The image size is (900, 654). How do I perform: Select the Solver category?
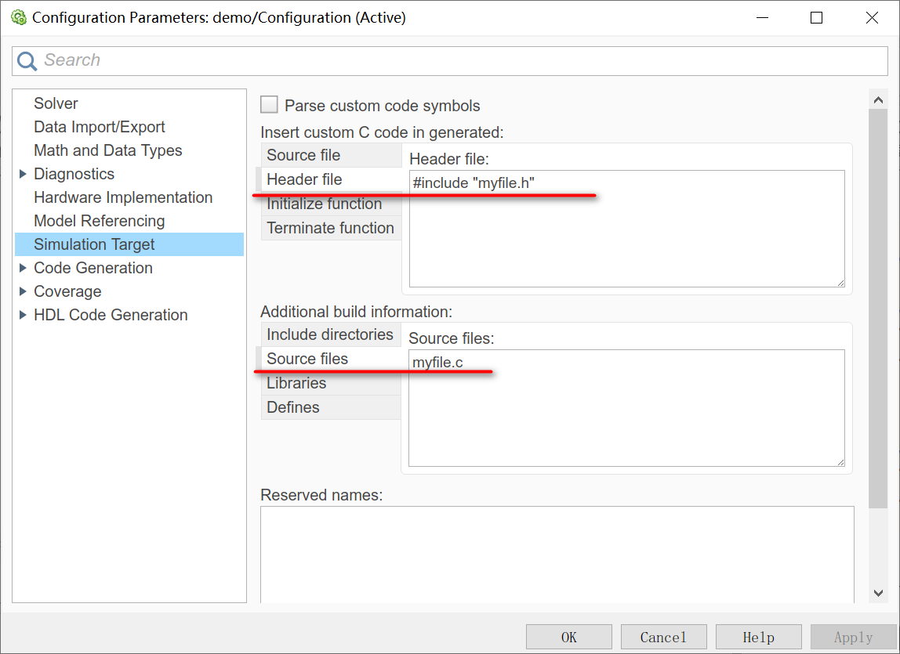[56, 103]
